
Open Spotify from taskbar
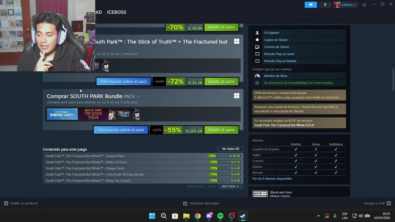[x=220, y=216]
